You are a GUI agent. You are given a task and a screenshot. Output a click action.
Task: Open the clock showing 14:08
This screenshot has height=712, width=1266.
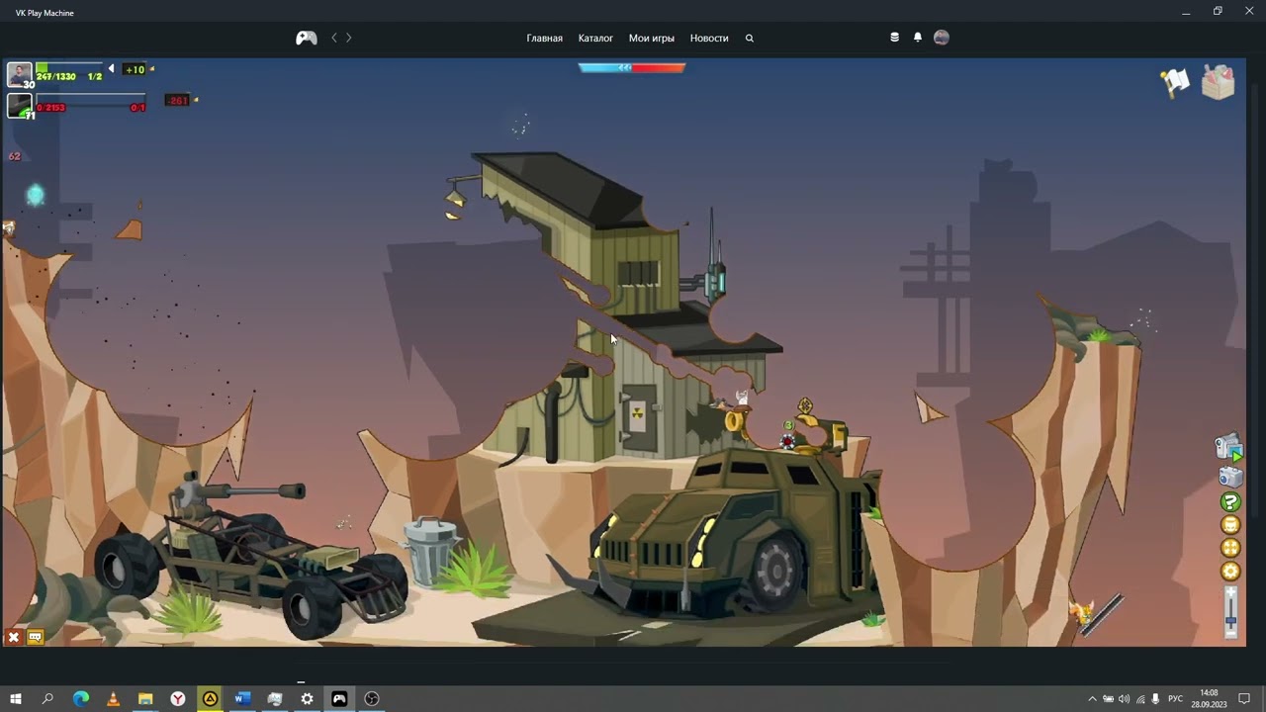[1209, 699]
